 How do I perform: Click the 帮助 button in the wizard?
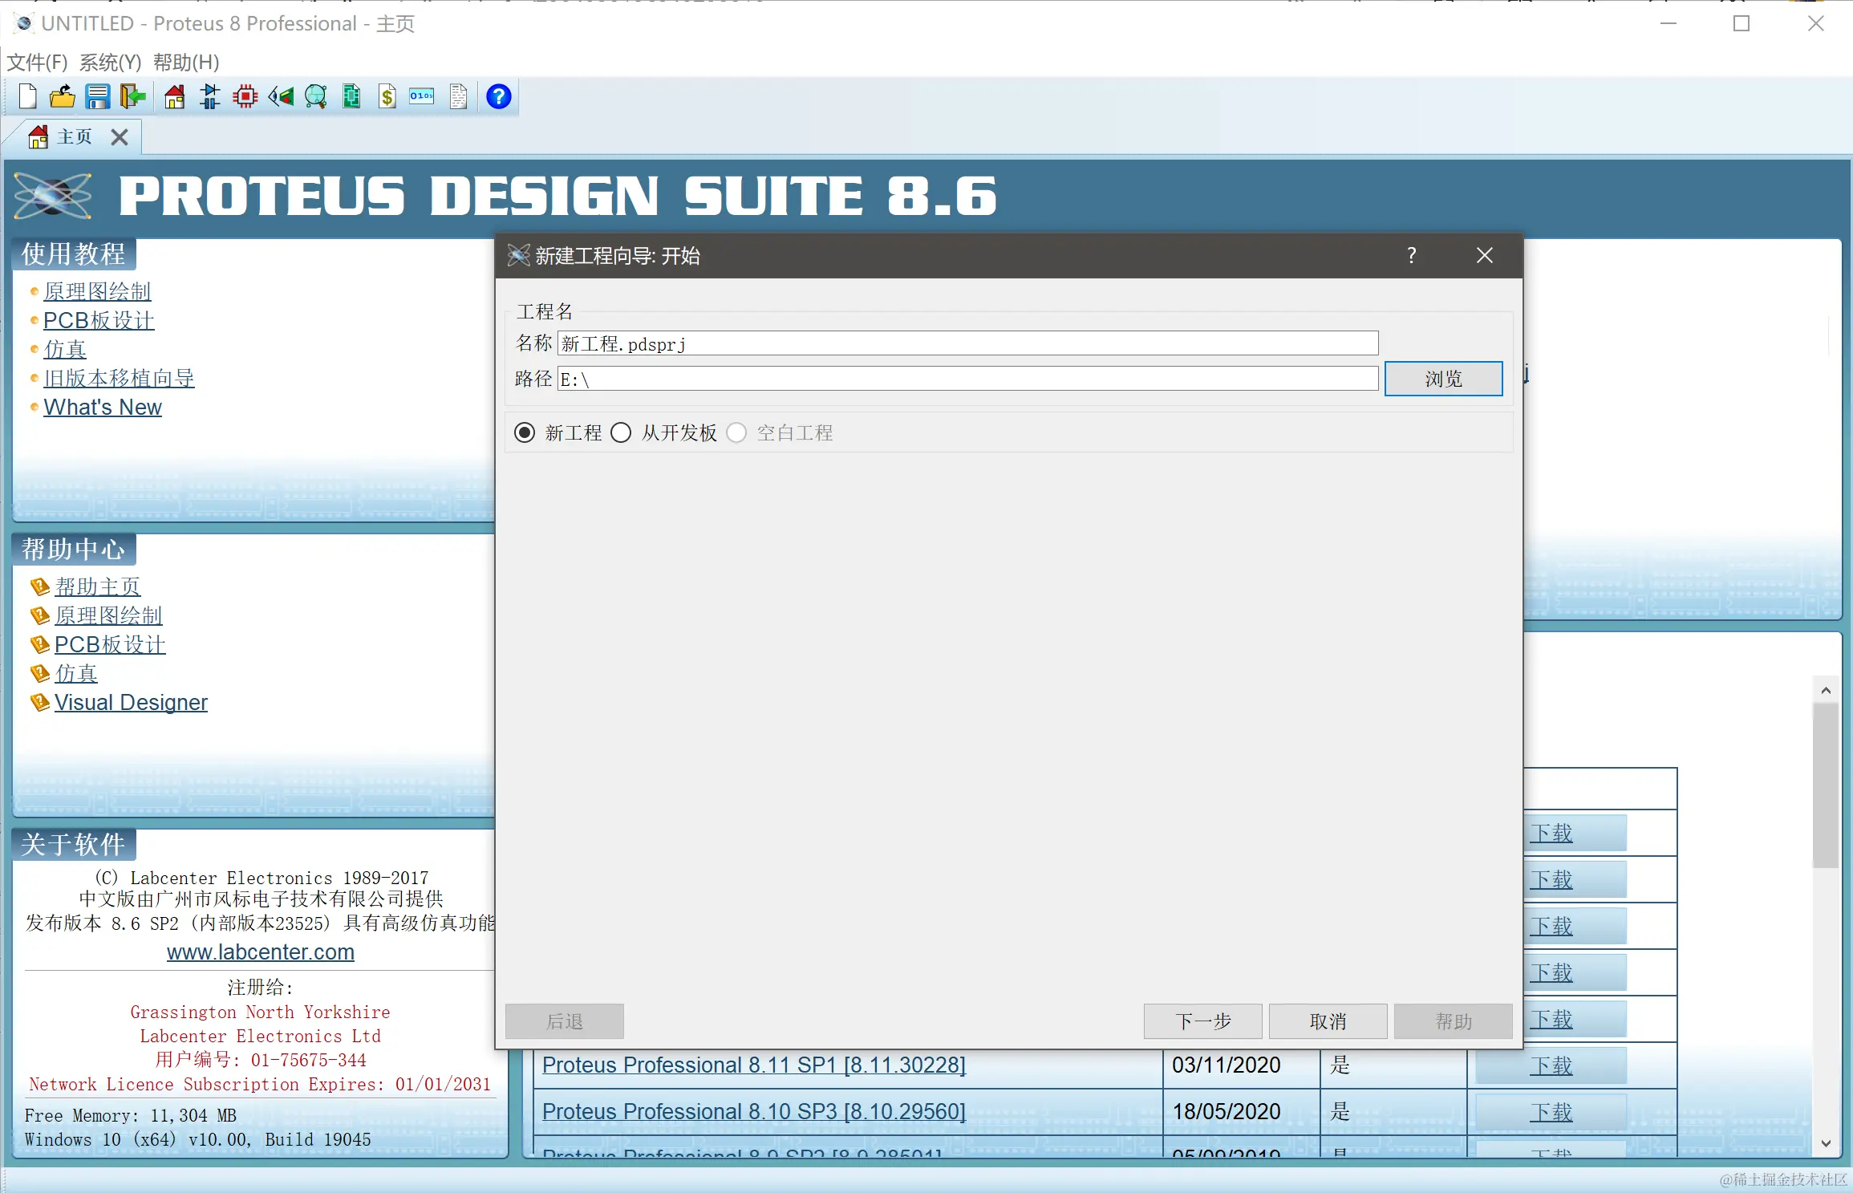(1453, 1021)
